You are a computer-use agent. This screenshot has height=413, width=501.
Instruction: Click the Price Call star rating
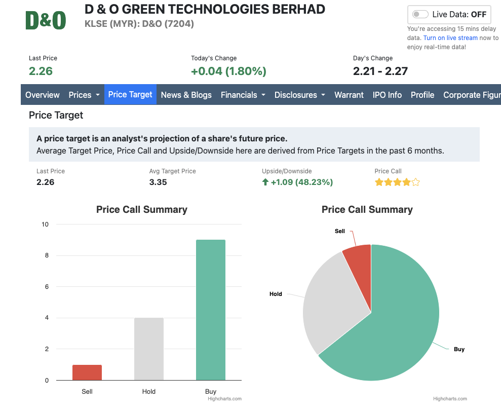tap(397, 182)
